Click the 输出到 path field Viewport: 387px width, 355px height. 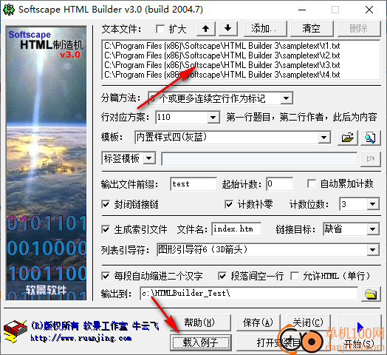pyautogui.click(x=249, y=294)
